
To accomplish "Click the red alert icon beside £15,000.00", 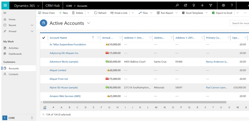I will (x=107, y=53).
